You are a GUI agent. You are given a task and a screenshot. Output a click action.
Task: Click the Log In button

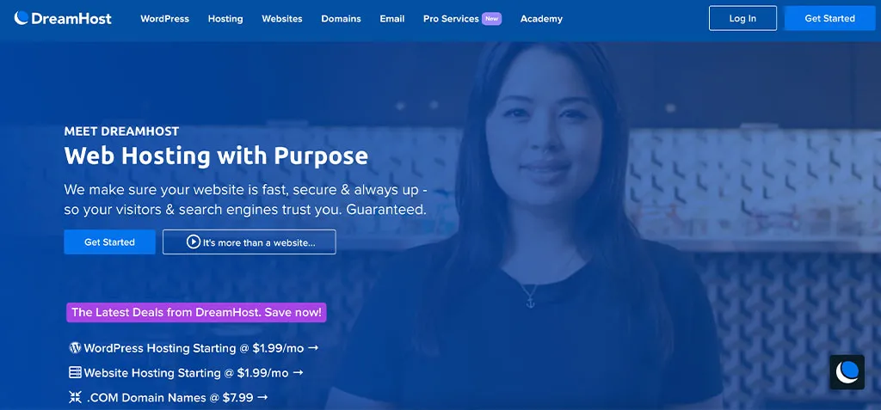742,18
